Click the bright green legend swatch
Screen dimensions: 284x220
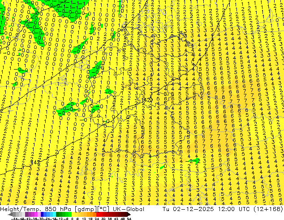click(70, 214)
